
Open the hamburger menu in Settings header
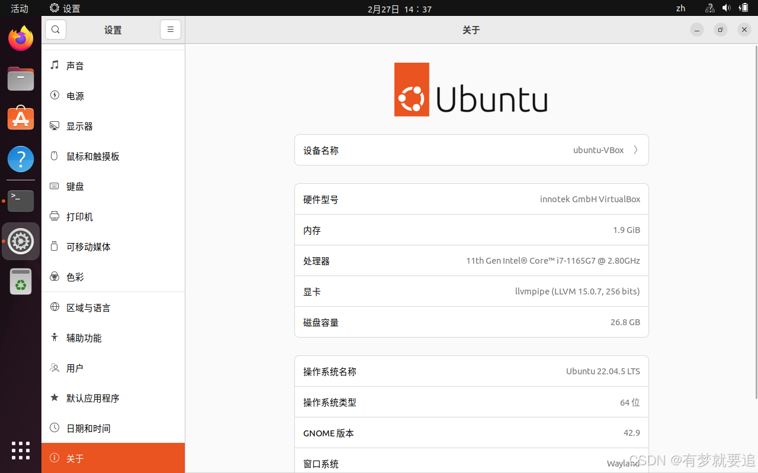[x=171, y=30]
